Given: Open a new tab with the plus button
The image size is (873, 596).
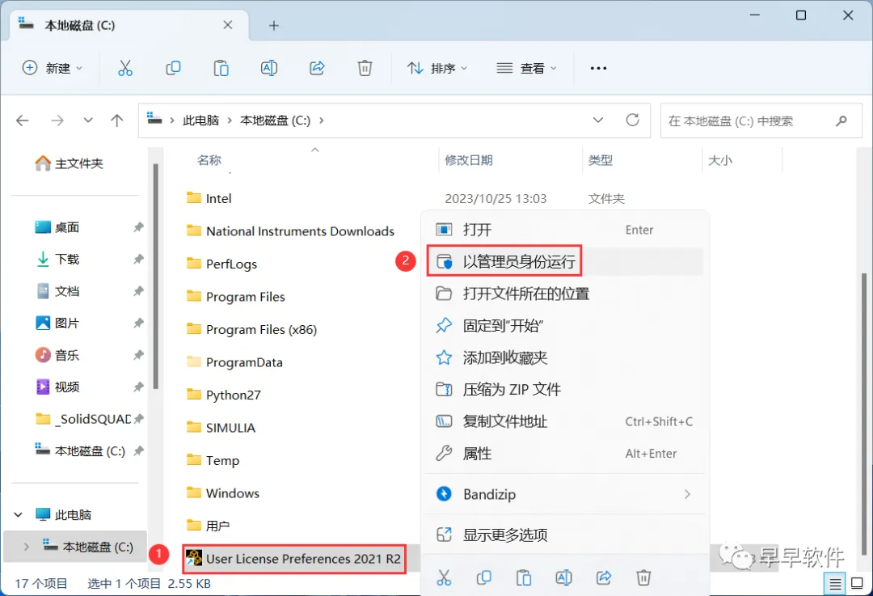Looking at the screenshot, I should (273, 25).
